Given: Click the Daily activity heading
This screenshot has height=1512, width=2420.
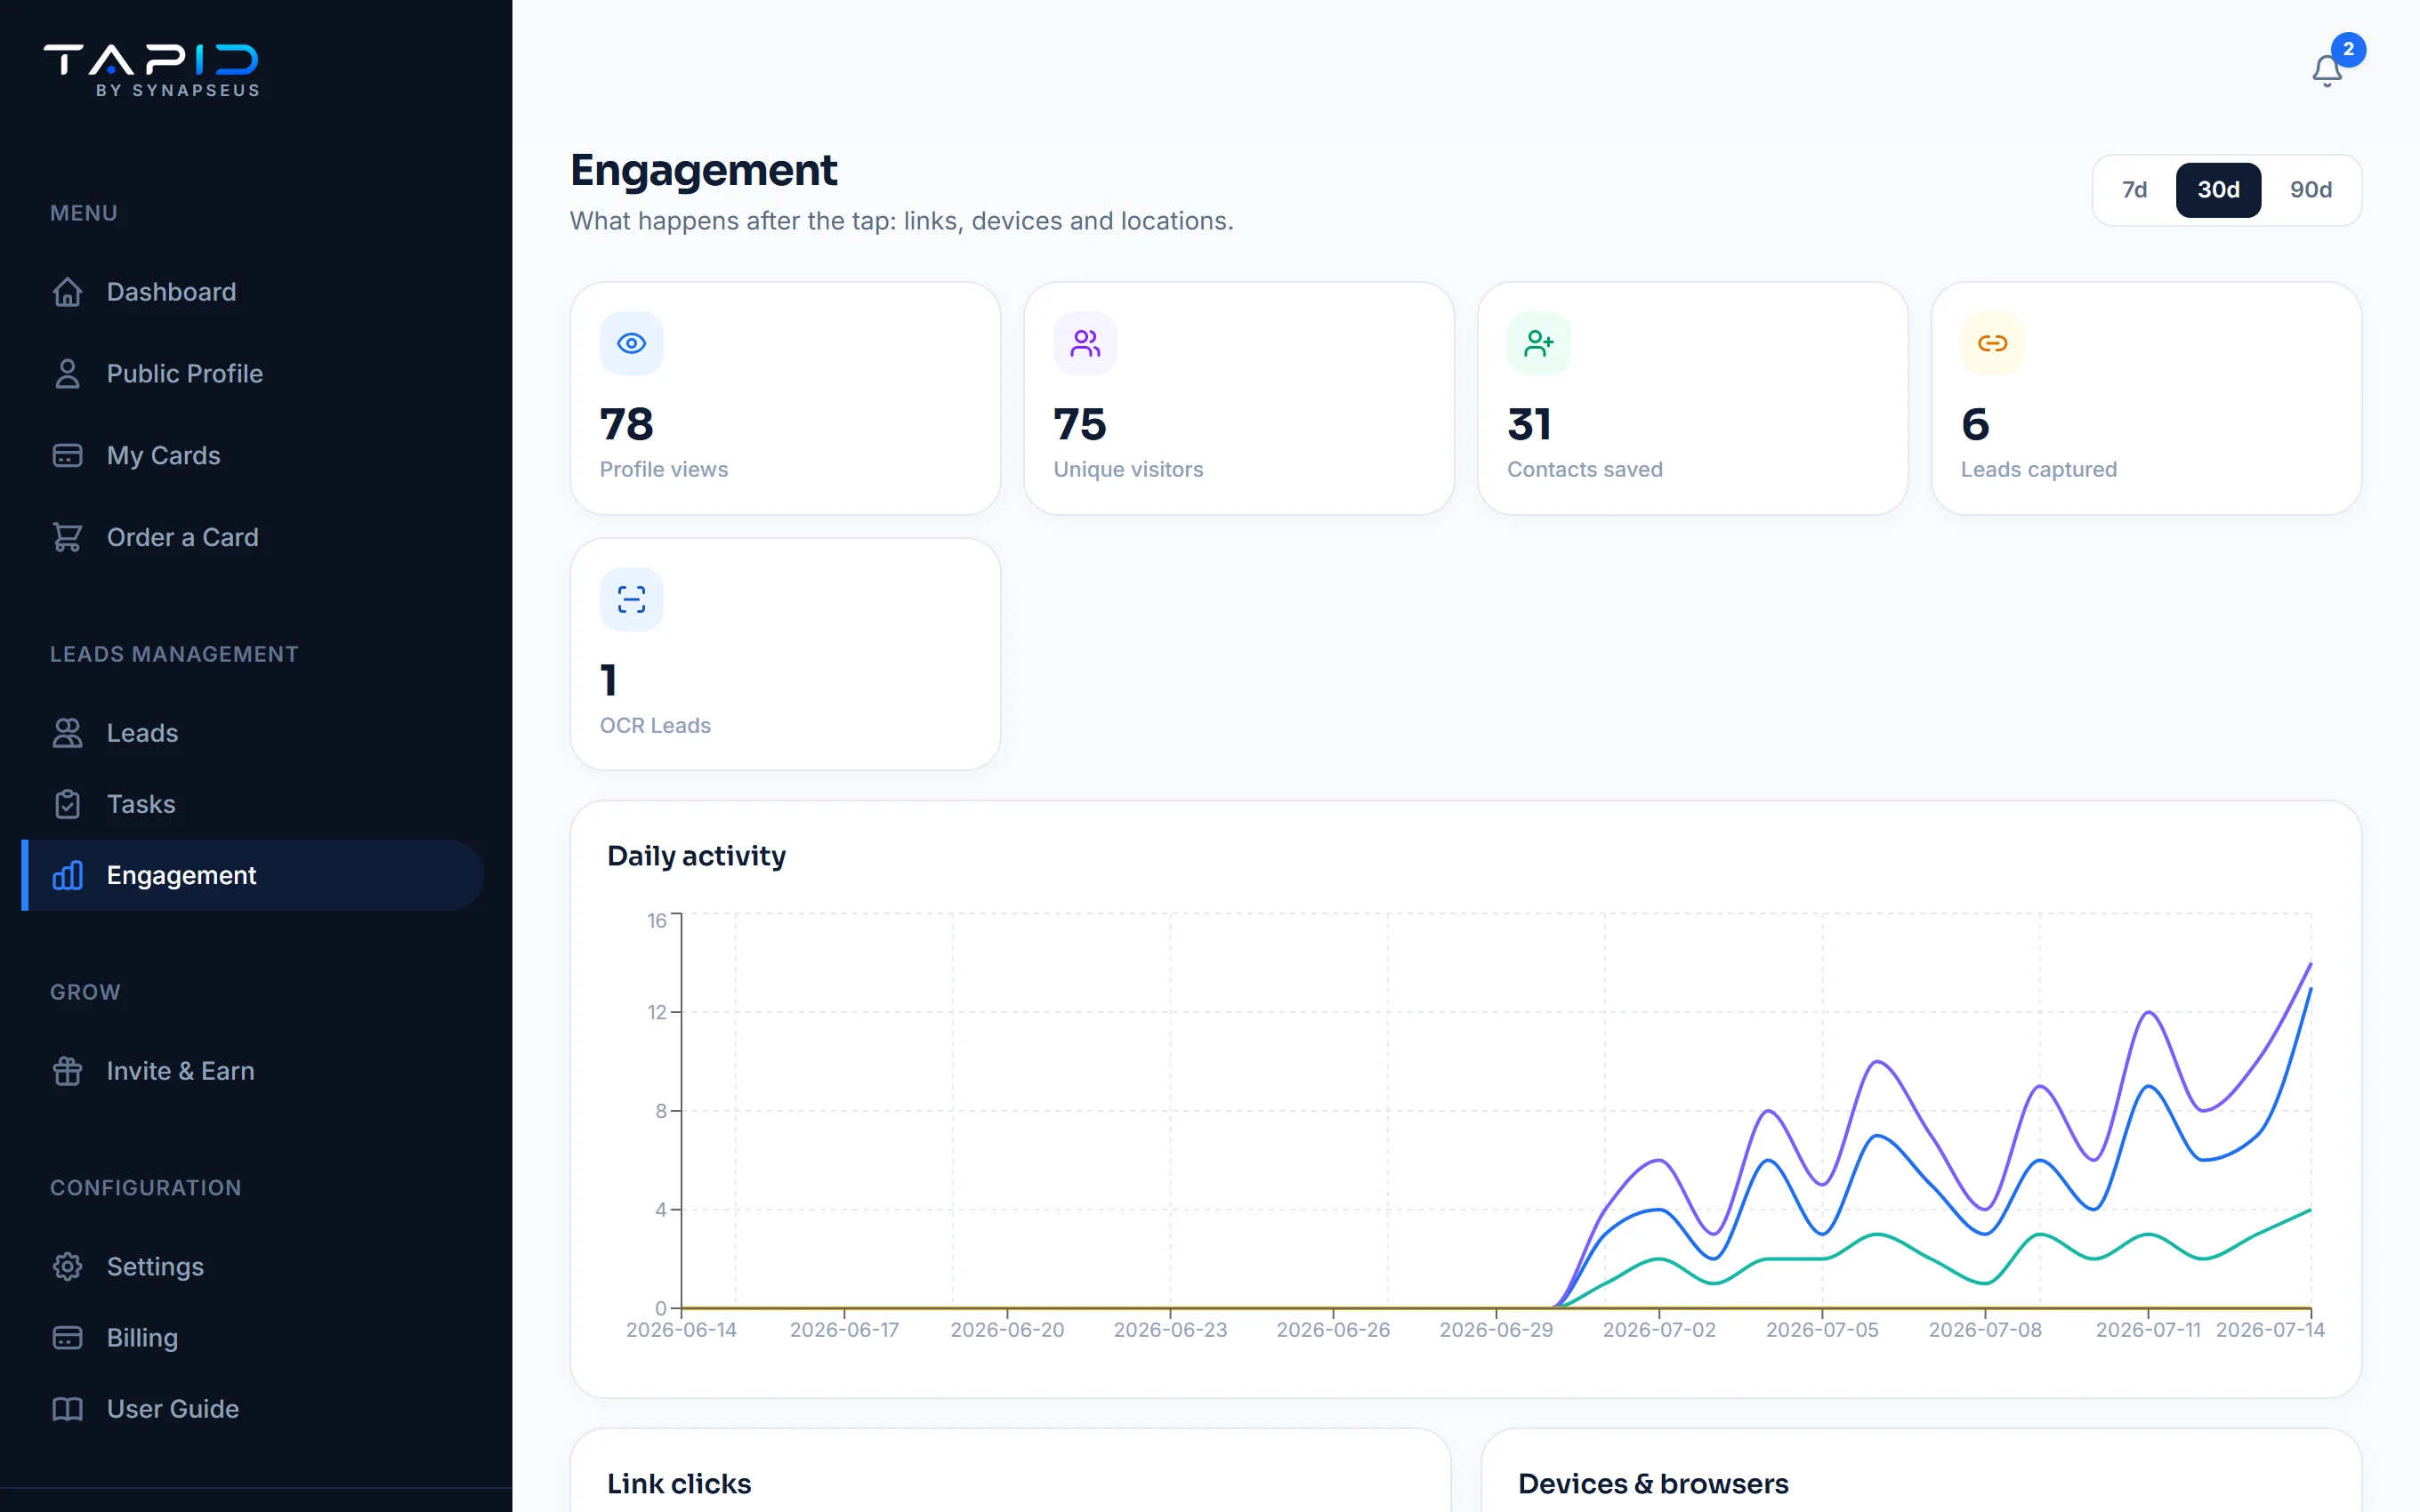Looking at the screenshot, I should coord(696,856).
